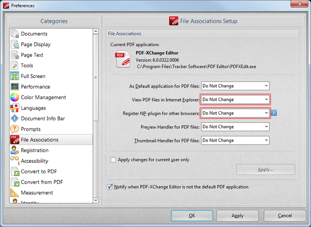Viewport: 311px width, 227px height.
Task: Select the Document Info Bar category
Action: click(x=51, y=118)
